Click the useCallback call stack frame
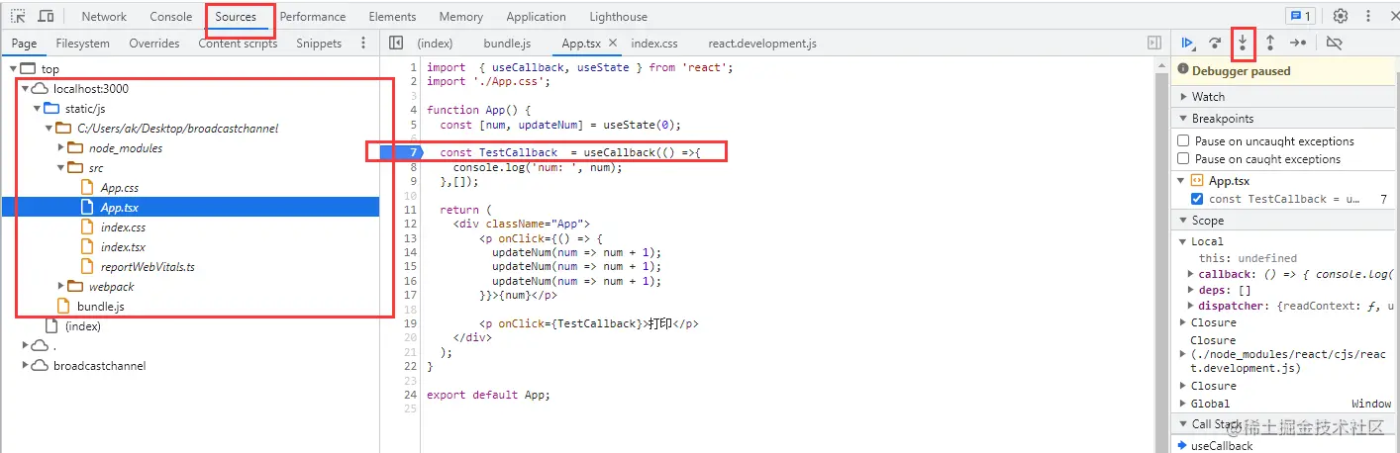The height and width of the screenshot is (453, 1400). [x=1221, y=446]
